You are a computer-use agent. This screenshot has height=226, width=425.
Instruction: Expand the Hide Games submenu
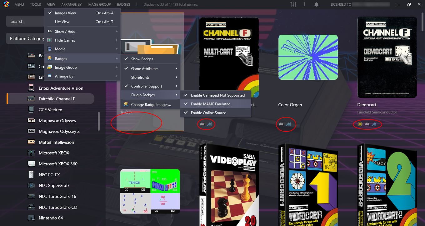(x=82, y=40)
